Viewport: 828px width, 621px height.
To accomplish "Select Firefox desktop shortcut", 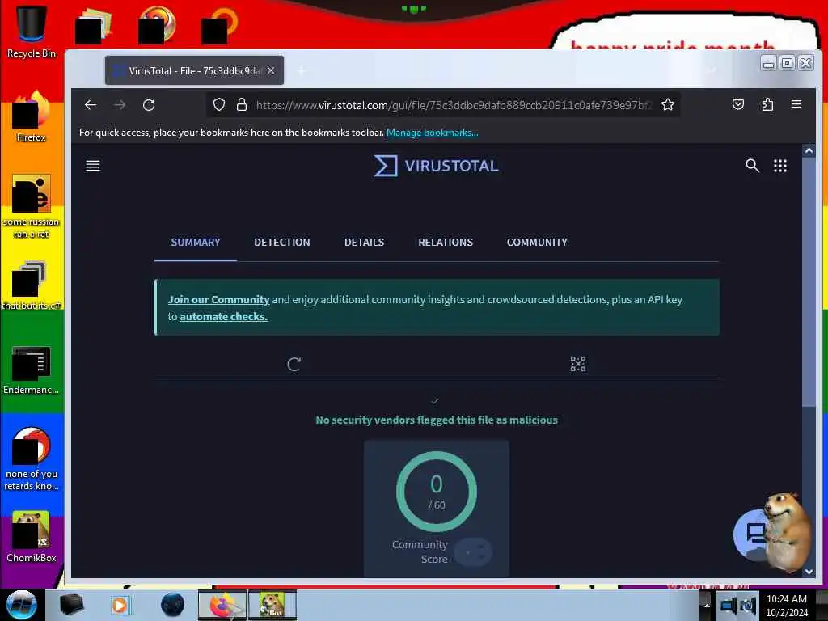I will (32, 116).
